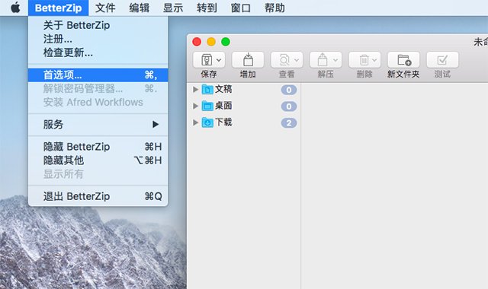Open the 窗口 menu

pos(241,8)
